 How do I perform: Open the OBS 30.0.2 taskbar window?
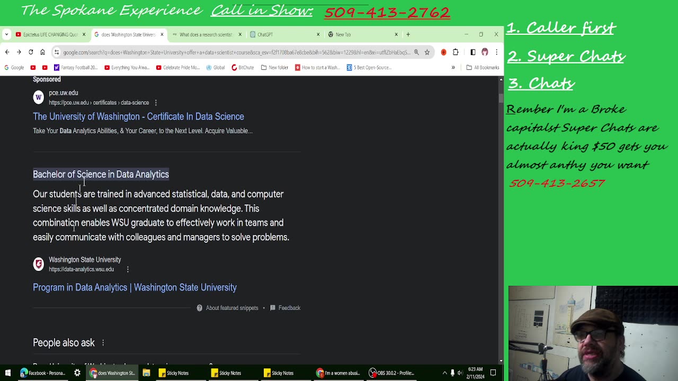391,373
